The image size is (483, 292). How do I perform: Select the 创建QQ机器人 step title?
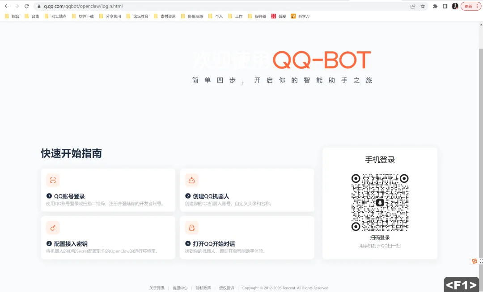pyautogui.click(x=211, y=196)
